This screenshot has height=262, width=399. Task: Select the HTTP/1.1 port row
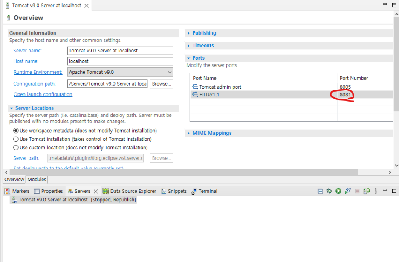pyautogui.click(x=292, y=94)
